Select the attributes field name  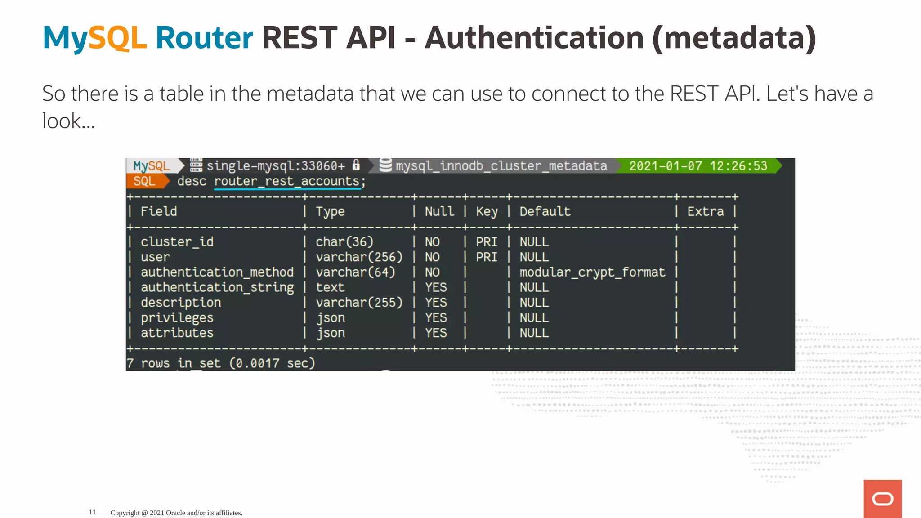[x=177, y=333]
